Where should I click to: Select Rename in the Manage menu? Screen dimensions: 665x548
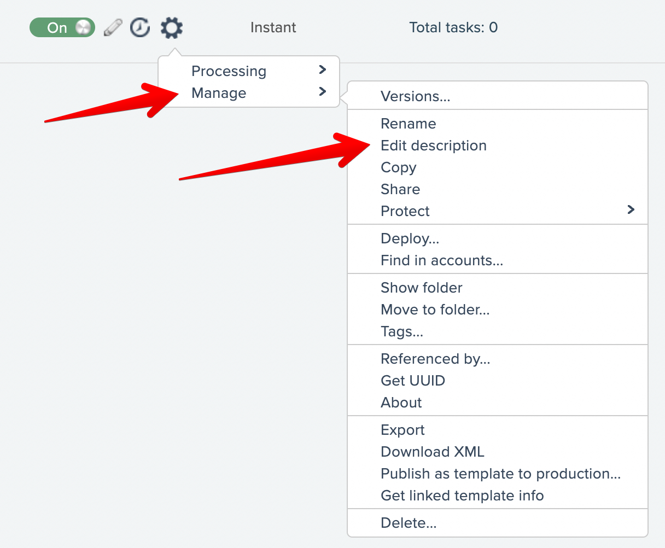click(408, 124)
